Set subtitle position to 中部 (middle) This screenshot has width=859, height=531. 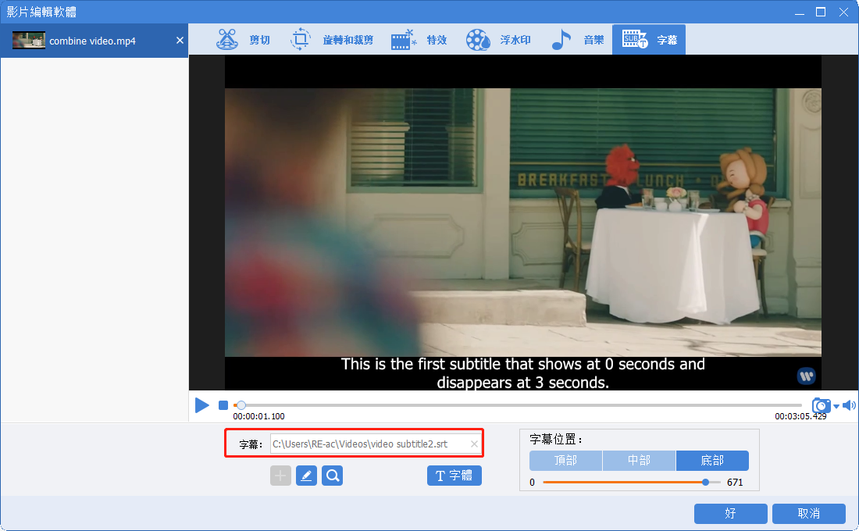point(640,461)
